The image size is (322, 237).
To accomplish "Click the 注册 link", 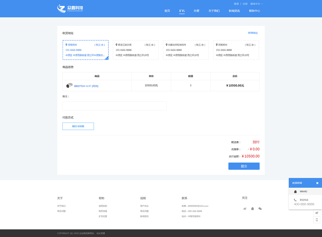I will coord(245,4).
